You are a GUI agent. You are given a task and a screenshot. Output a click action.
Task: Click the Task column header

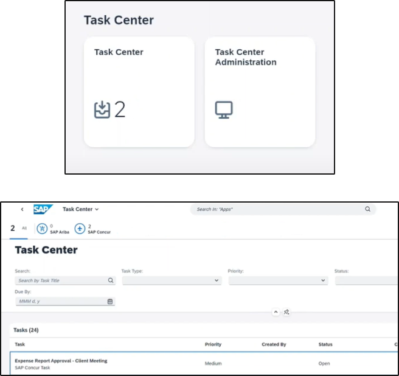click(x=20, y=344)
